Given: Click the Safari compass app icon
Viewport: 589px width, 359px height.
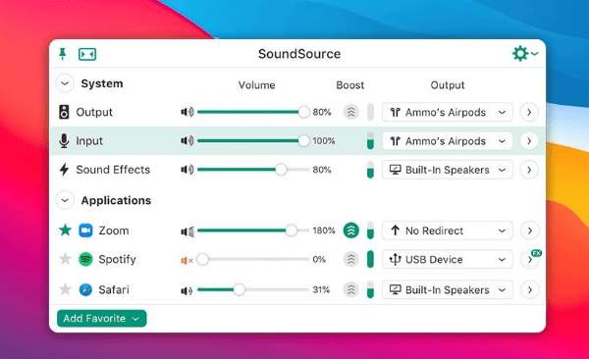Looking at the screenshot, I should (x=85, y=290).
